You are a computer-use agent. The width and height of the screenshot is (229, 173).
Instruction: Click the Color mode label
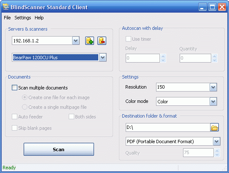point(137,101)
